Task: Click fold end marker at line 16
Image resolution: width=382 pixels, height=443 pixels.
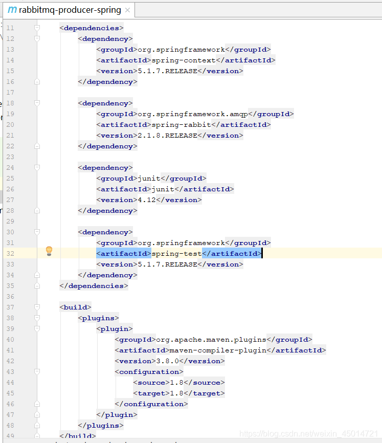Action: pos(37,82)
